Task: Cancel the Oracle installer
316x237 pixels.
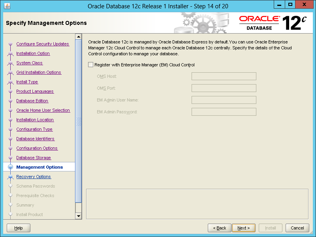Action: click(x=297, y=228)
